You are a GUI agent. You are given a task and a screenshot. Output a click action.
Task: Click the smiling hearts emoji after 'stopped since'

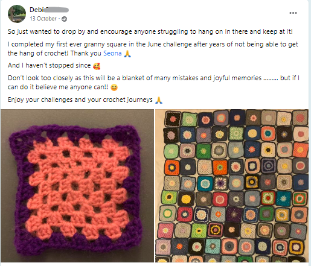click(x=97, y=66)
